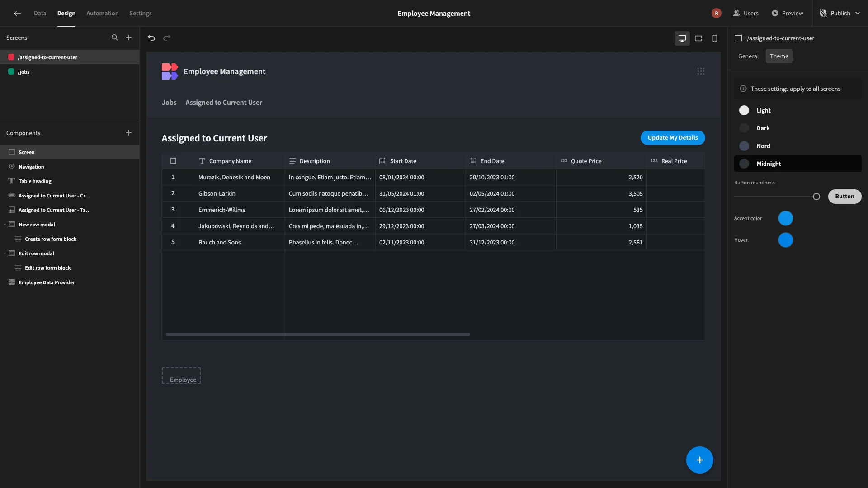Click the Description column icon
868x488 pixels.
[292, 161]
